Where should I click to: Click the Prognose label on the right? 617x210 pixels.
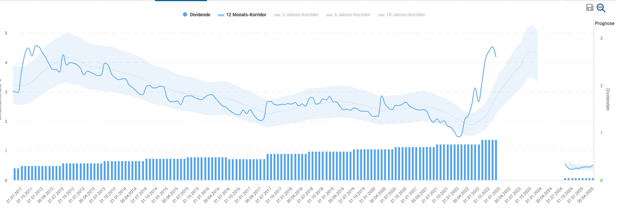click(x=604, y=24)
